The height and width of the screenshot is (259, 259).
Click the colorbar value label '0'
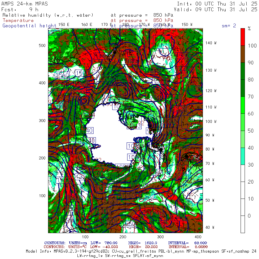[249, 216]
